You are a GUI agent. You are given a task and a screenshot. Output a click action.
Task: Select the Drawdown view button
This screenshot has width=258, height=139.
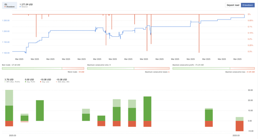pyautogui.click(x=248, y=5)
